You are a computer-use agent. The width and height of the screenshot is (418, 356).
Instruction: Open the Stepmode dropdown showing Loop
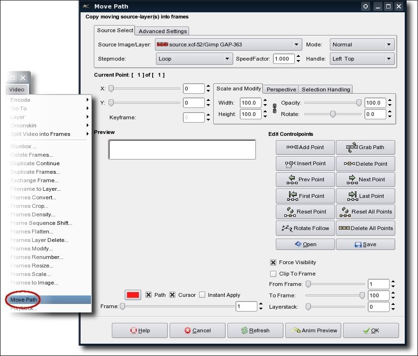[194, 59]
